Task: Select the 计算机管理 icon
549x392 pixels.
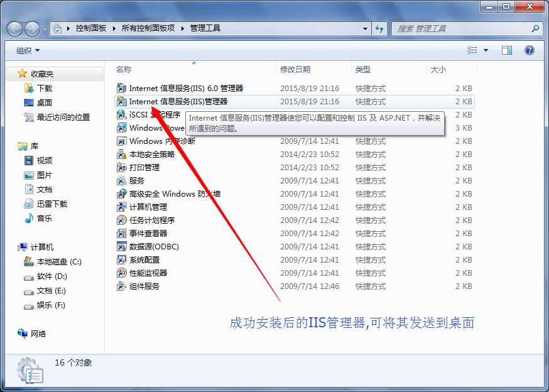Action: coord(121,207)
